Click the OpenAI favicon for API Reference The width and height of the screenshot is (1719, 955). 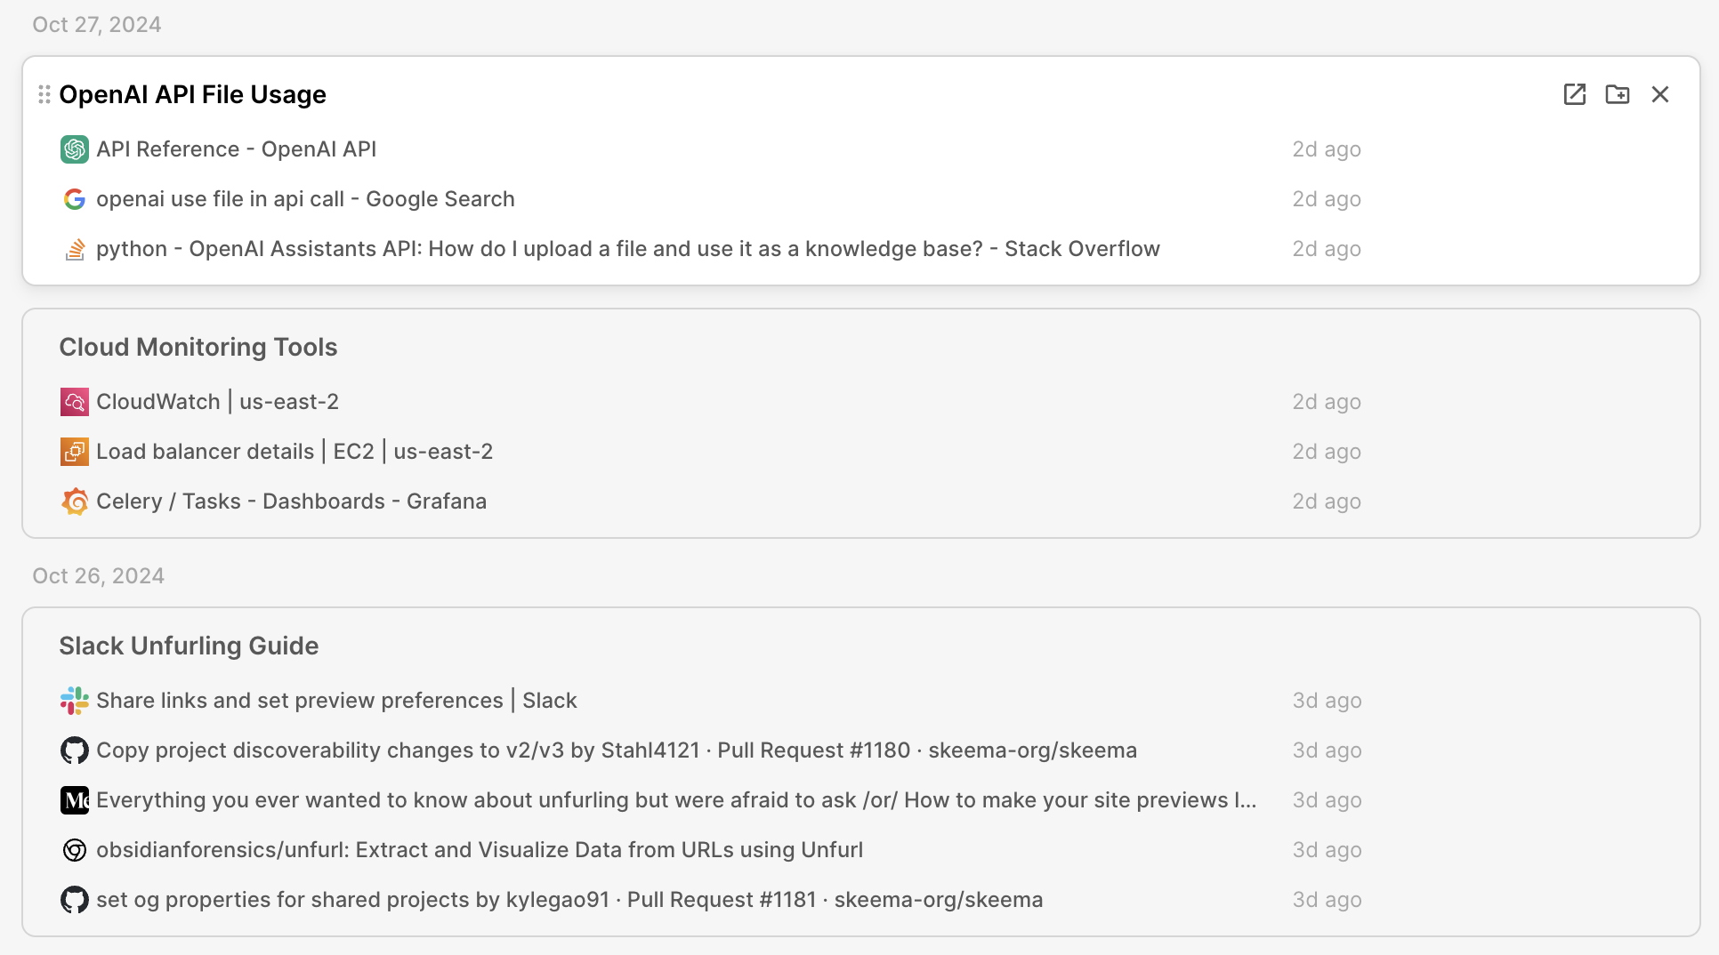[75, 149]
